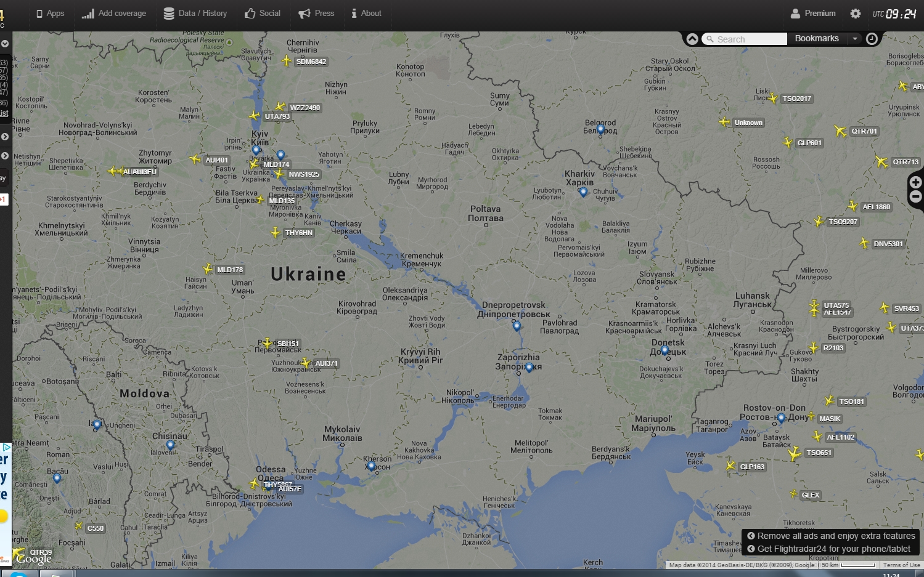Expand the Bookmarks dropdown arrow
Viewport: 924px width, 577px height.
855,39
